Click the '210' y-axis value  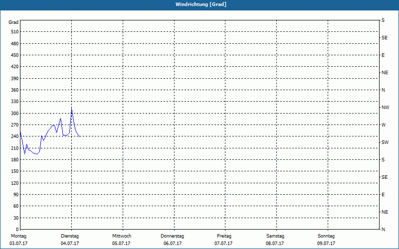tap(15, 148)
